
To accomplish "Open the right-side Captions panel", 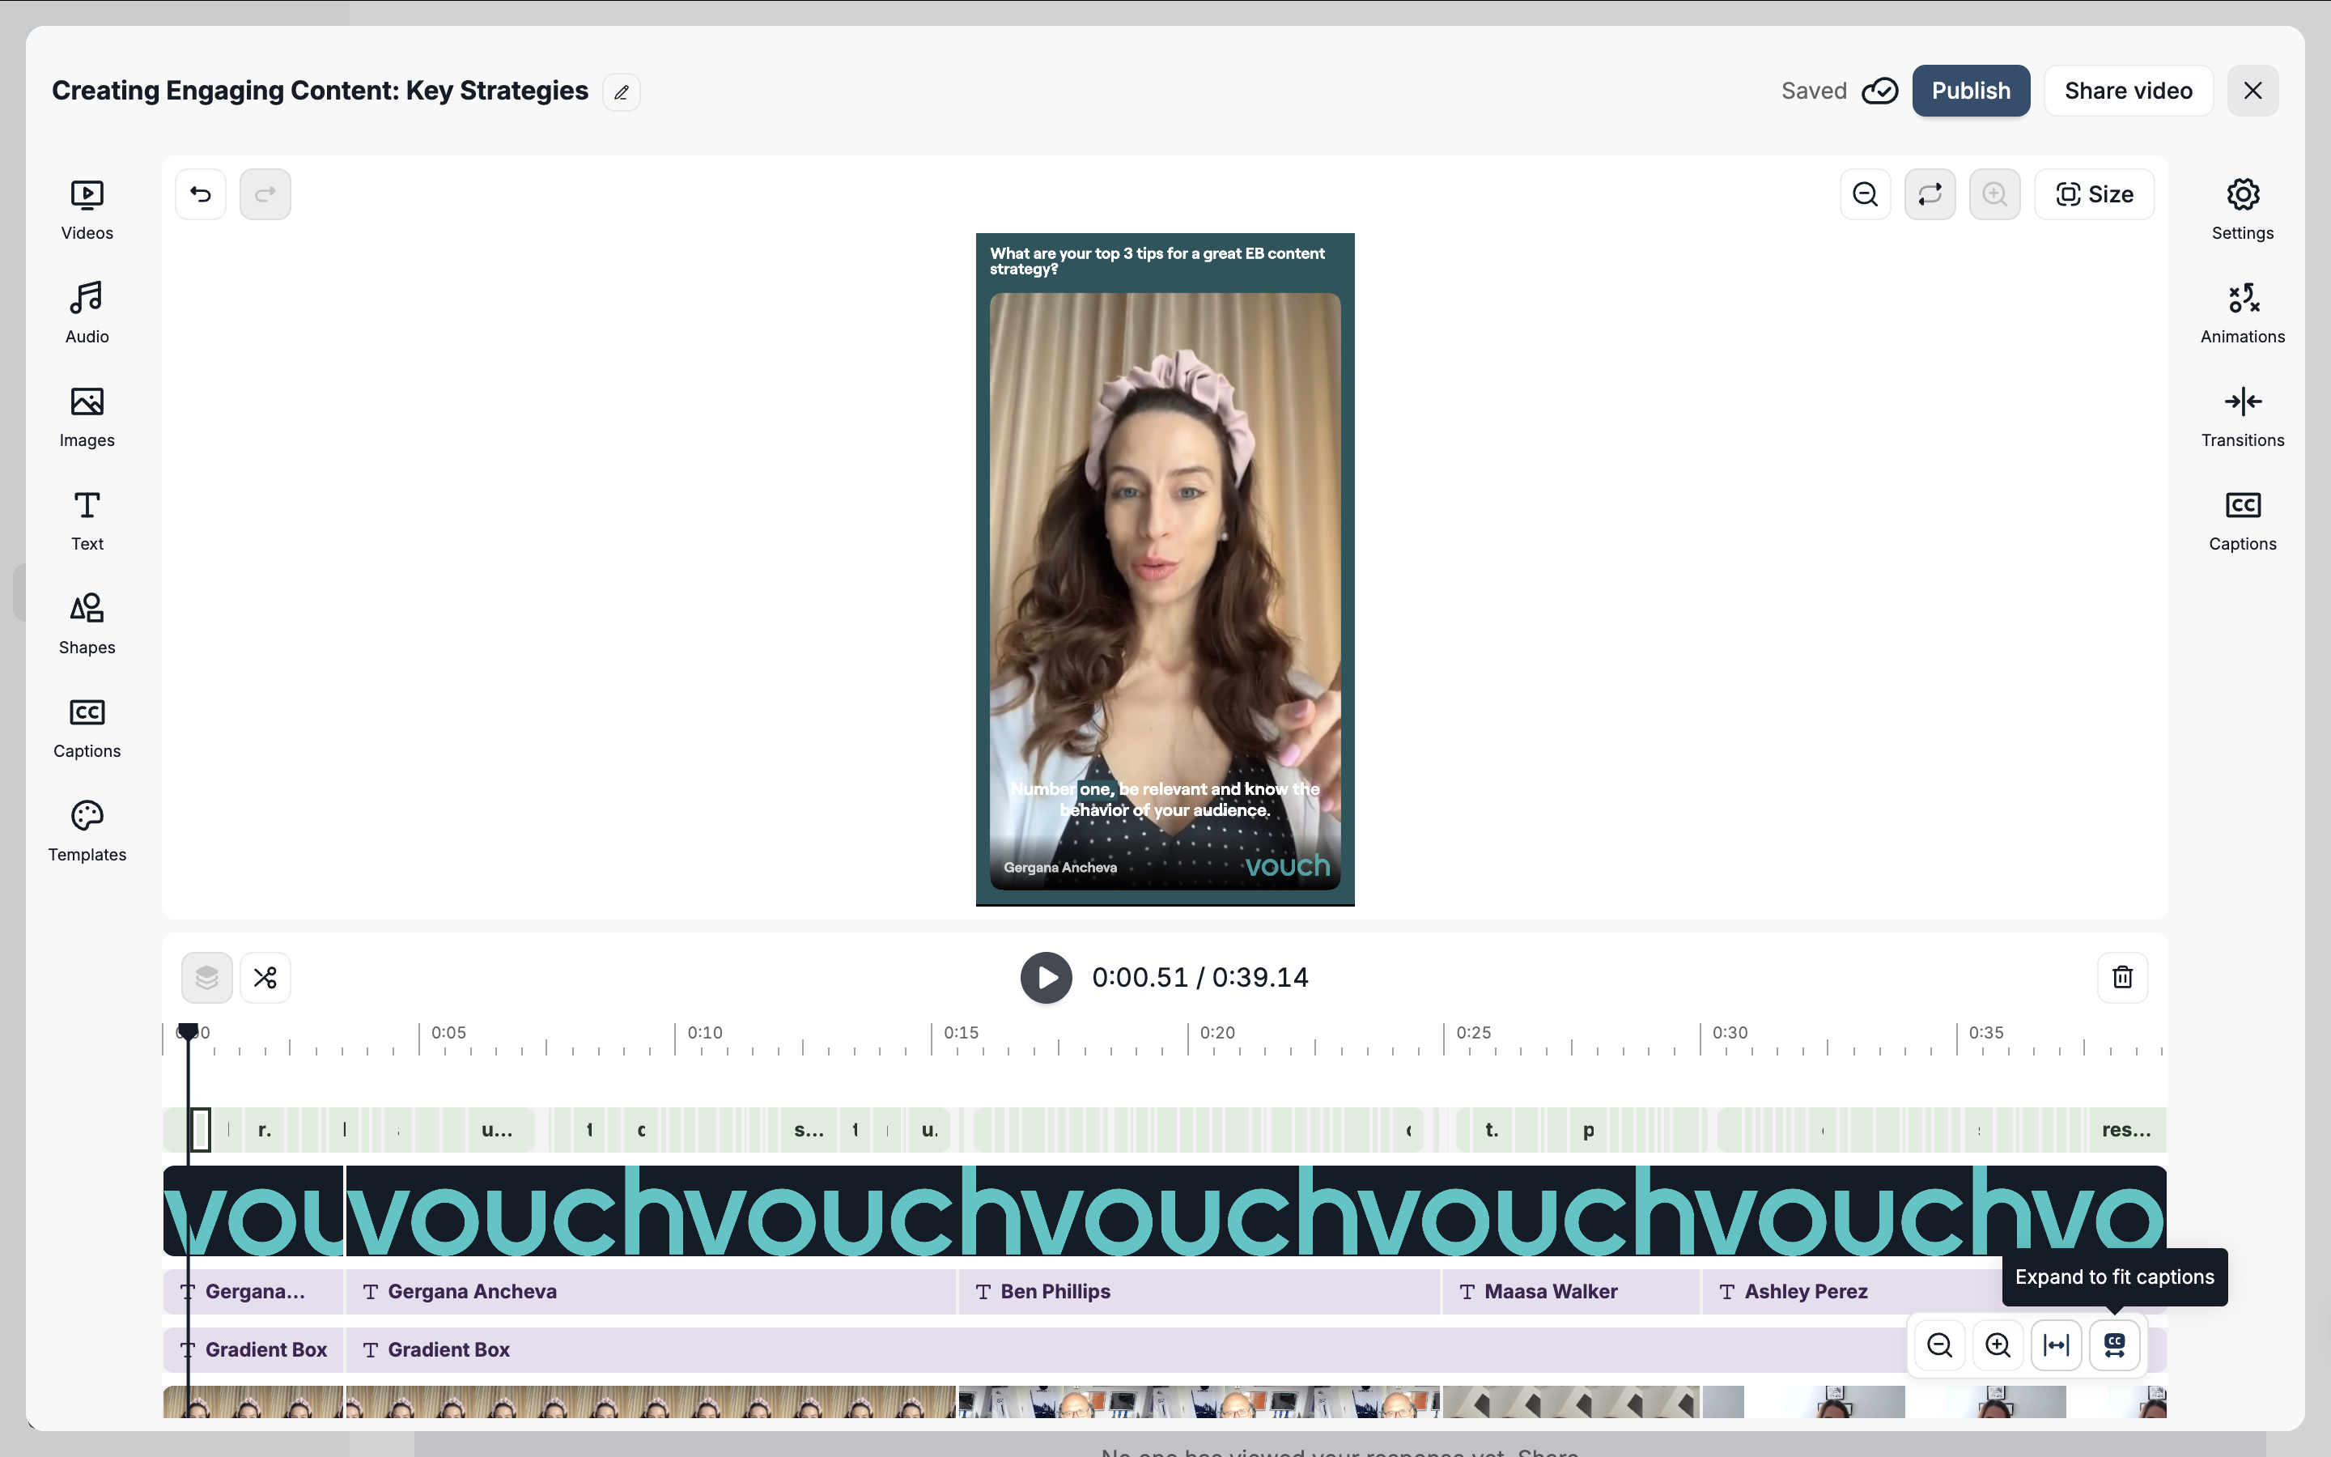I will coord(2241,520).
